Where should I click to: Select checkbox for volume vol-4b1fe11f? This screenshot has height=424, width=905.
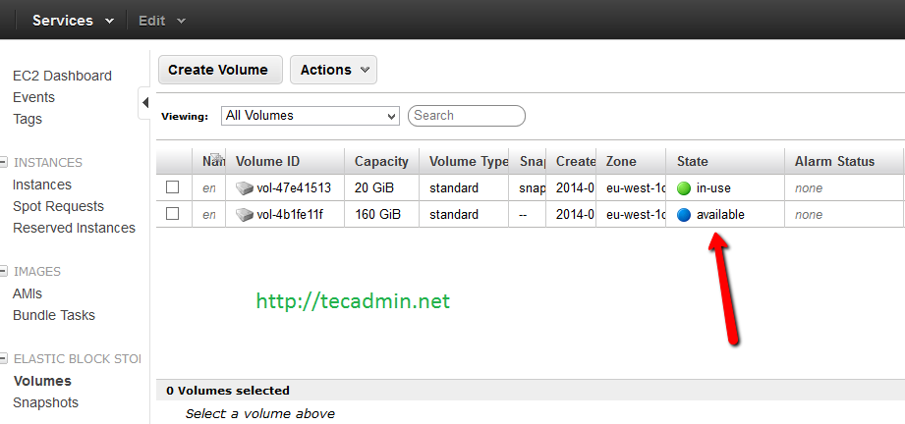173,214
